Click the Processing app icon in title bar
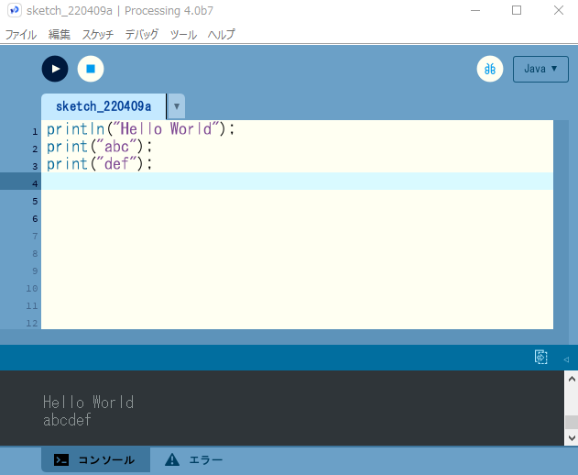The width and height of the screenshot is (578, 475). point(14,10)
